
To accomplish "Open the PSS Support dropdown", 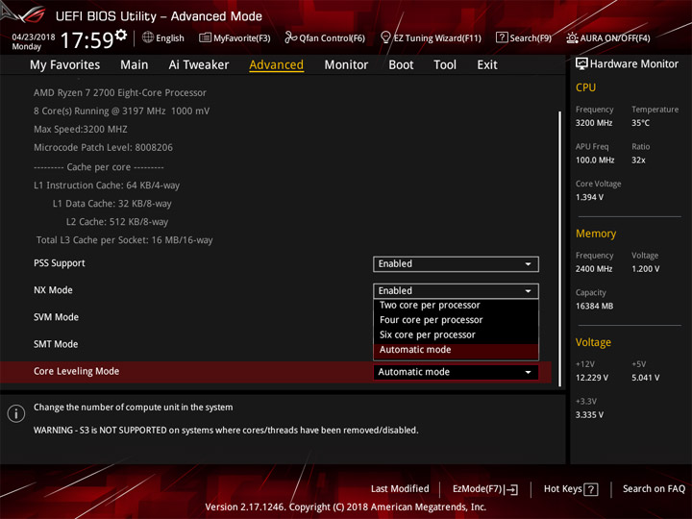I will (x=456, y=264).
